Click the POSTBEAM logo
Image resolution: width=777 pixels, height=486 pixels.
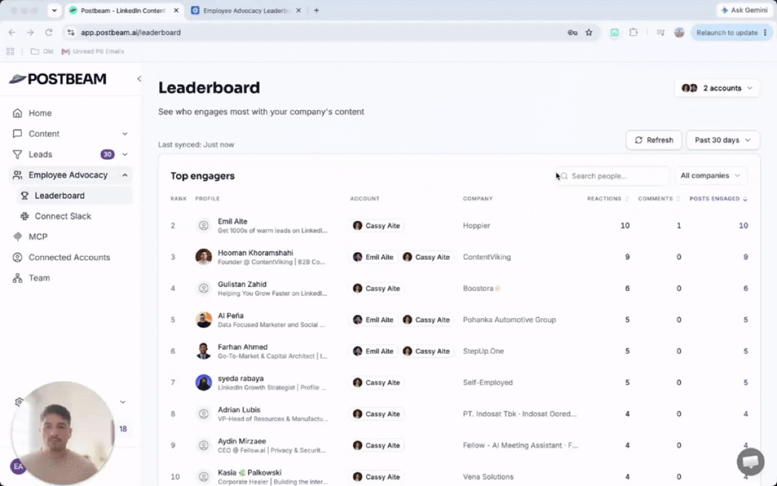point(58,79)
